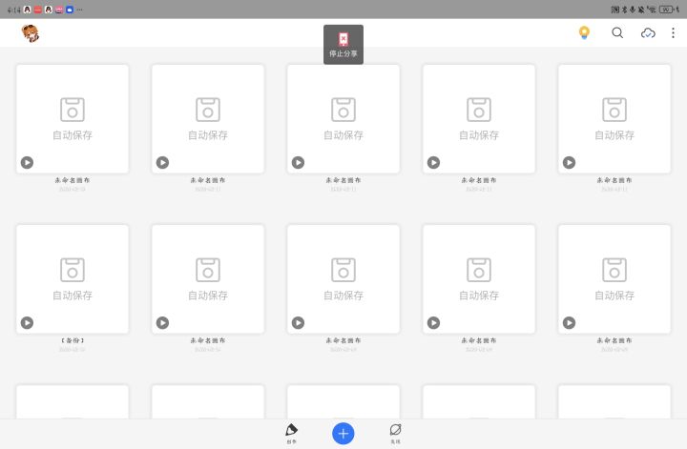Switch to the pen-icon creation tab
The image size is (687, 449).
tap(291, 433)
